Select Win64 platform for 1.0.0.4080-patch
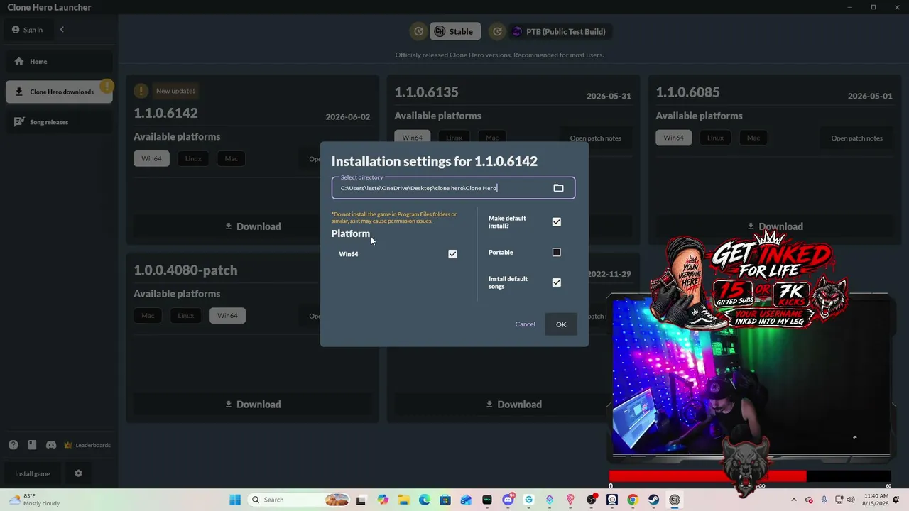The width and height of the screenshot is (909, 511). pyautogui.click(x=227, y=316)
